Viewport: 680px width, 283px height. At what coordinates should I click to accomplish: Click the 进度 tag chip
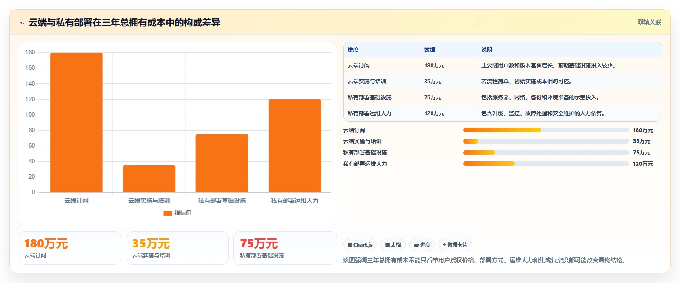tap(422, 245)
